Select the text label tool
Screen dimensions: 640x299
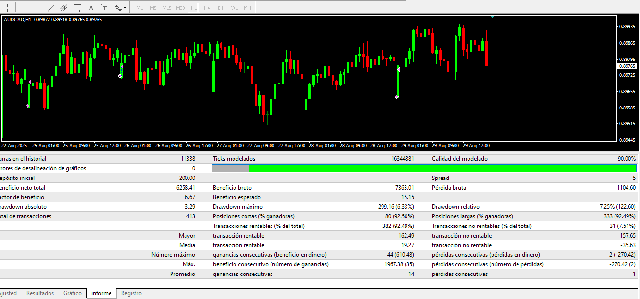(x=104, y=8)
